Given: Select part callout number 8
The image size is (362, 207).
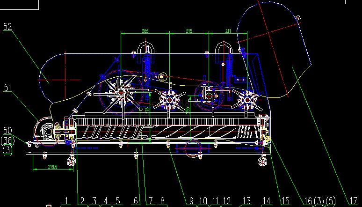Looking at the screenshot, I should click(x=162, y=201).
